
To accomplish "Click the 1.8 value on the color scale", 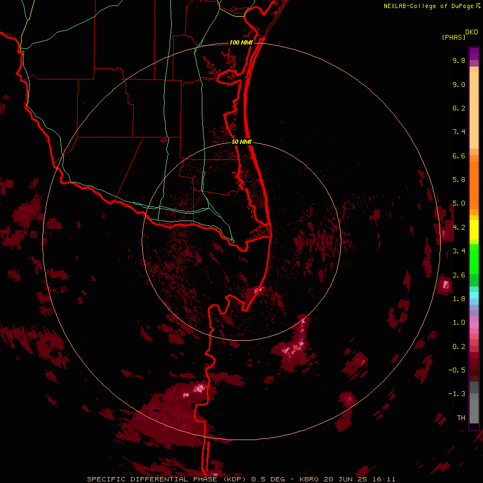I will coord(459,299).
